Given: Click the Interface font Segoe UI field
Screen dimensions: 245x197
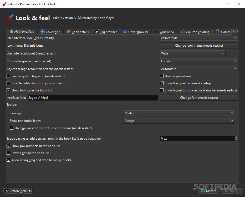Looking at the screenshot, I should click(93, 98).
